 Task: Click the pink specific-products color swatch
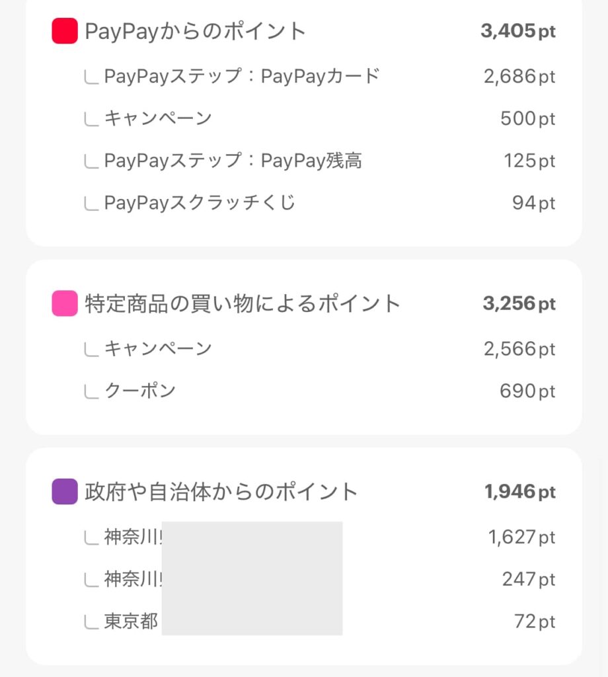[65, 303]
